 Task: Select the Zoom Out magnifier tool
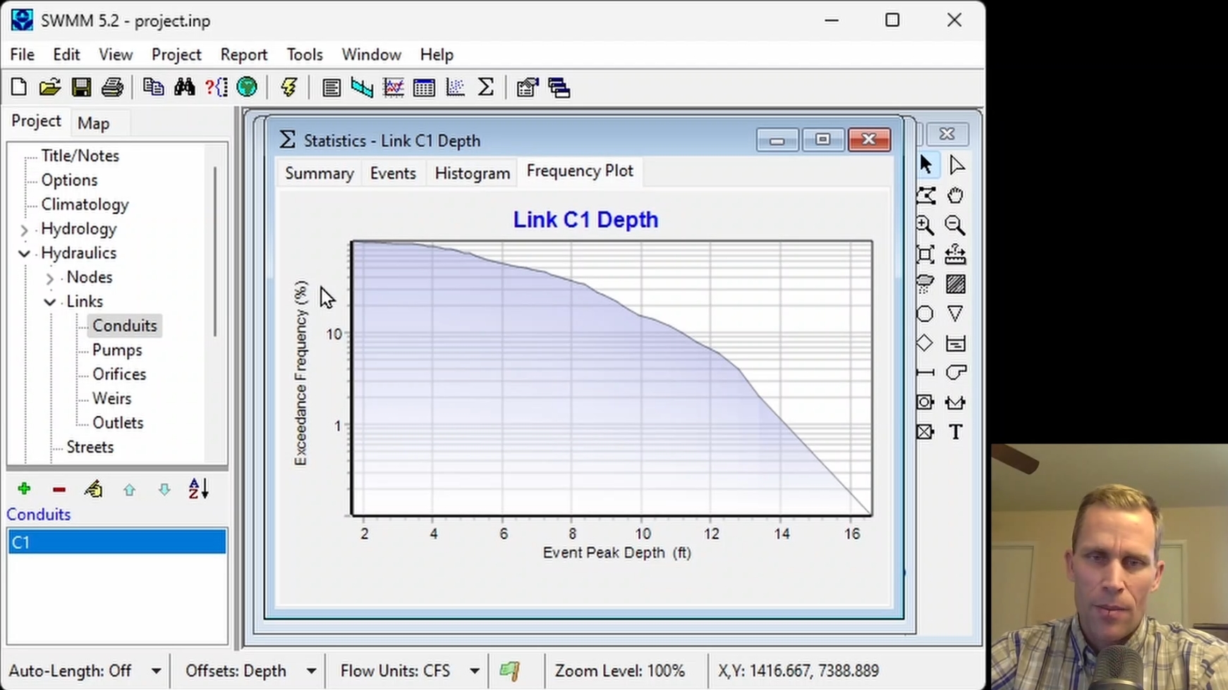[955, 225]
